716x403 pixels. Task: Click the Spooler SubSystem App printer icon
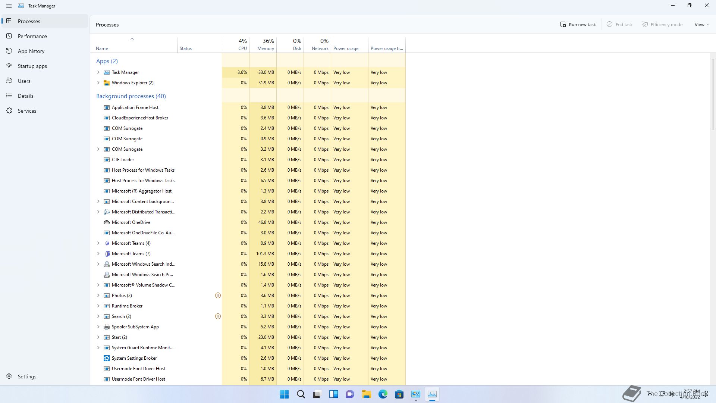point(106,327)
